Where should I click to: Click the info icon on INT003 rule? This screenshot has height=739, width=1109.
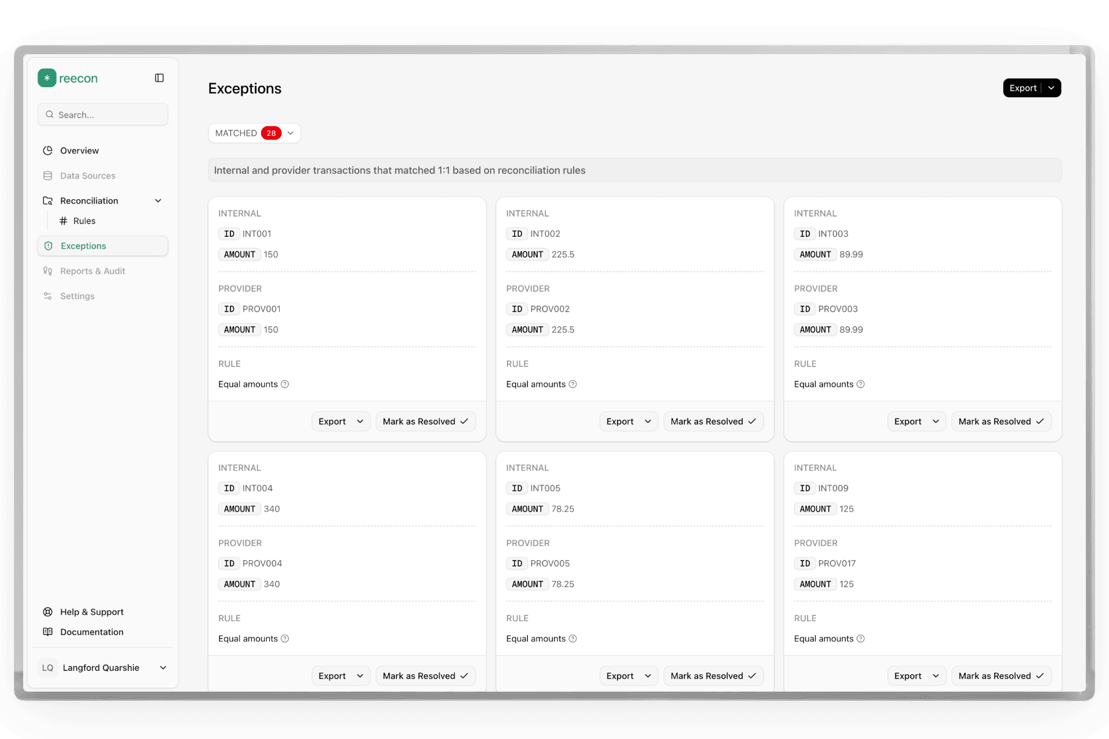861,385
